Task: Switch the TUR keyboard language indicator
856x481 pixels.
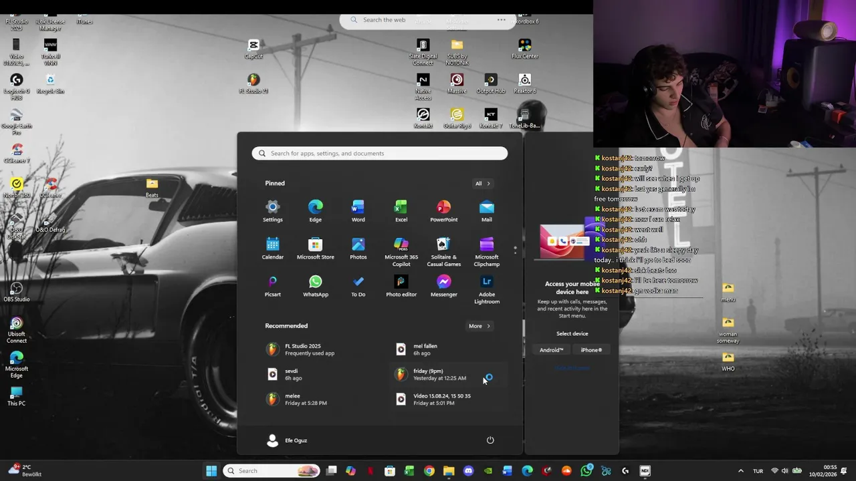Action: (x=758, y=471)
